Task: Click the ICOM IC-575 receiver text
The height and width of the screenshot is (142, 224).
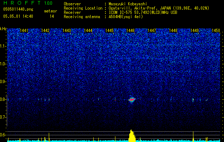Action: point(143,12)
